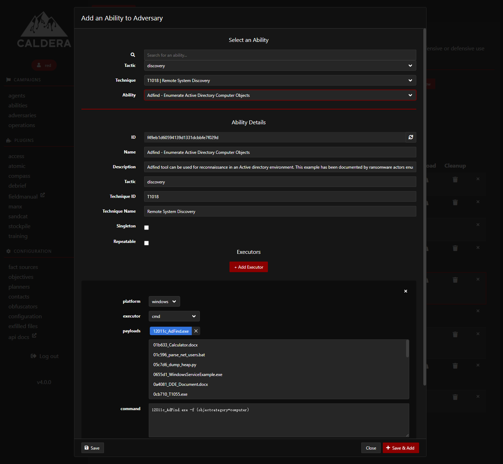Click the ability search magnifier icon

(x=133, y=55)
